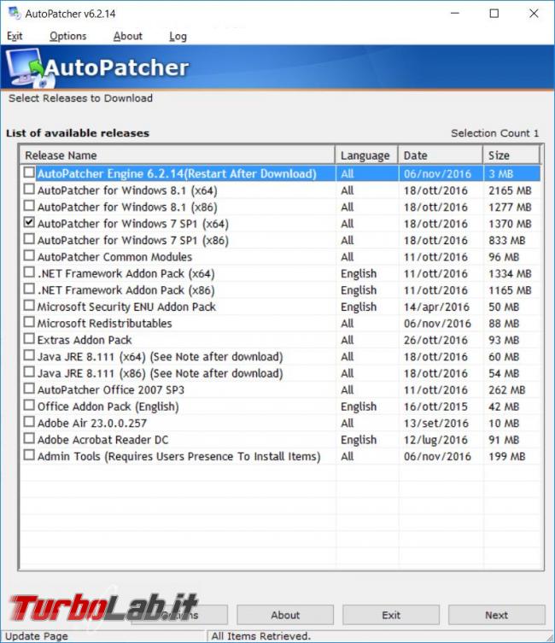Click the Update Page status bar text
Image resolution: width=555 pixels, height=643 pixels.
[37, 636]
